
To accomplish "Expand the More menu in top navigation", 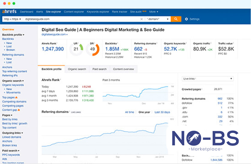I will [x=154, y=12].
